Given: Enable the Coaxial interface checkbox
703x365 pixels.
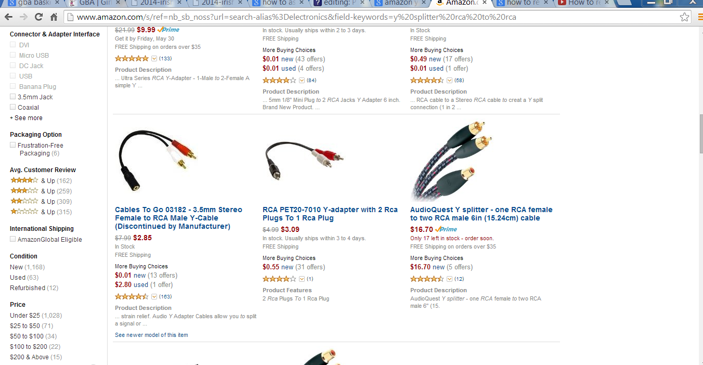Looking at the screenshot, I should [13, 107].
